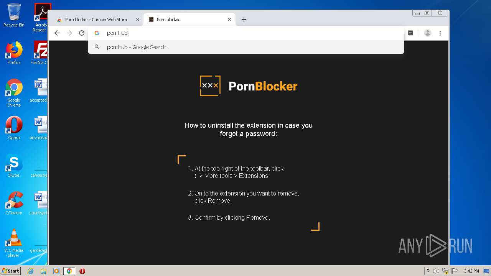Close the Porn blocker tab
491x276 pixels.
[x=229, y=20]
